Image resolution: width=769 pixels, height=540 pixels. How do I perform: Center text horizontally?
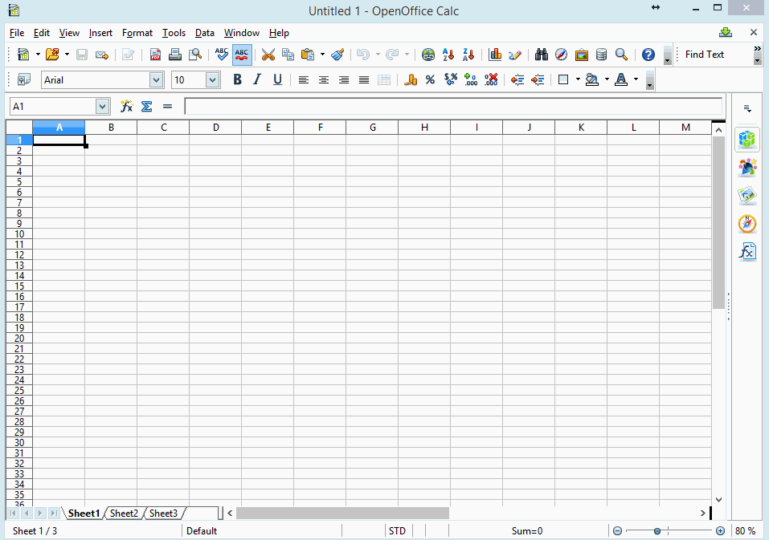click(x=324, y=79)
